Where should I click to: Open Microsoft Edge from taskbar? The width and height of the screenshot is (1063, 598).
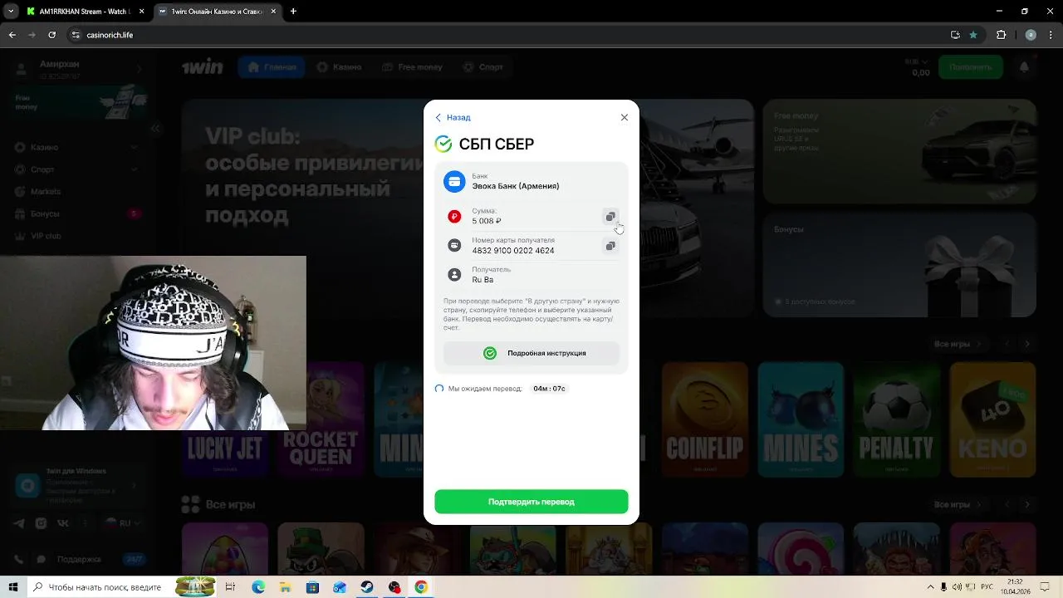coord(258,587)
